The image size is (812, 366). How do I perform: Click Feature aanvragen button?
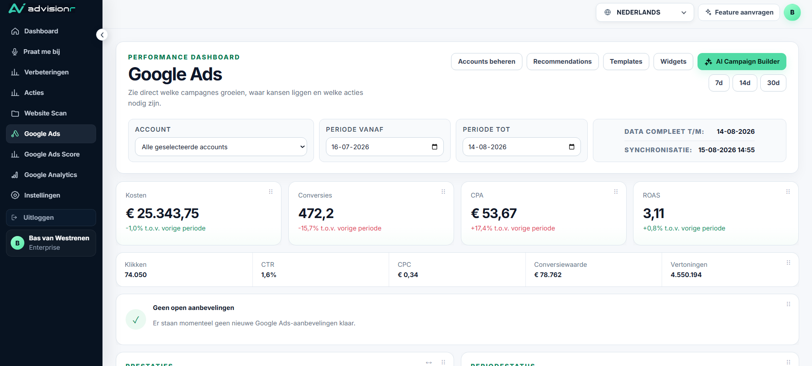739,12
